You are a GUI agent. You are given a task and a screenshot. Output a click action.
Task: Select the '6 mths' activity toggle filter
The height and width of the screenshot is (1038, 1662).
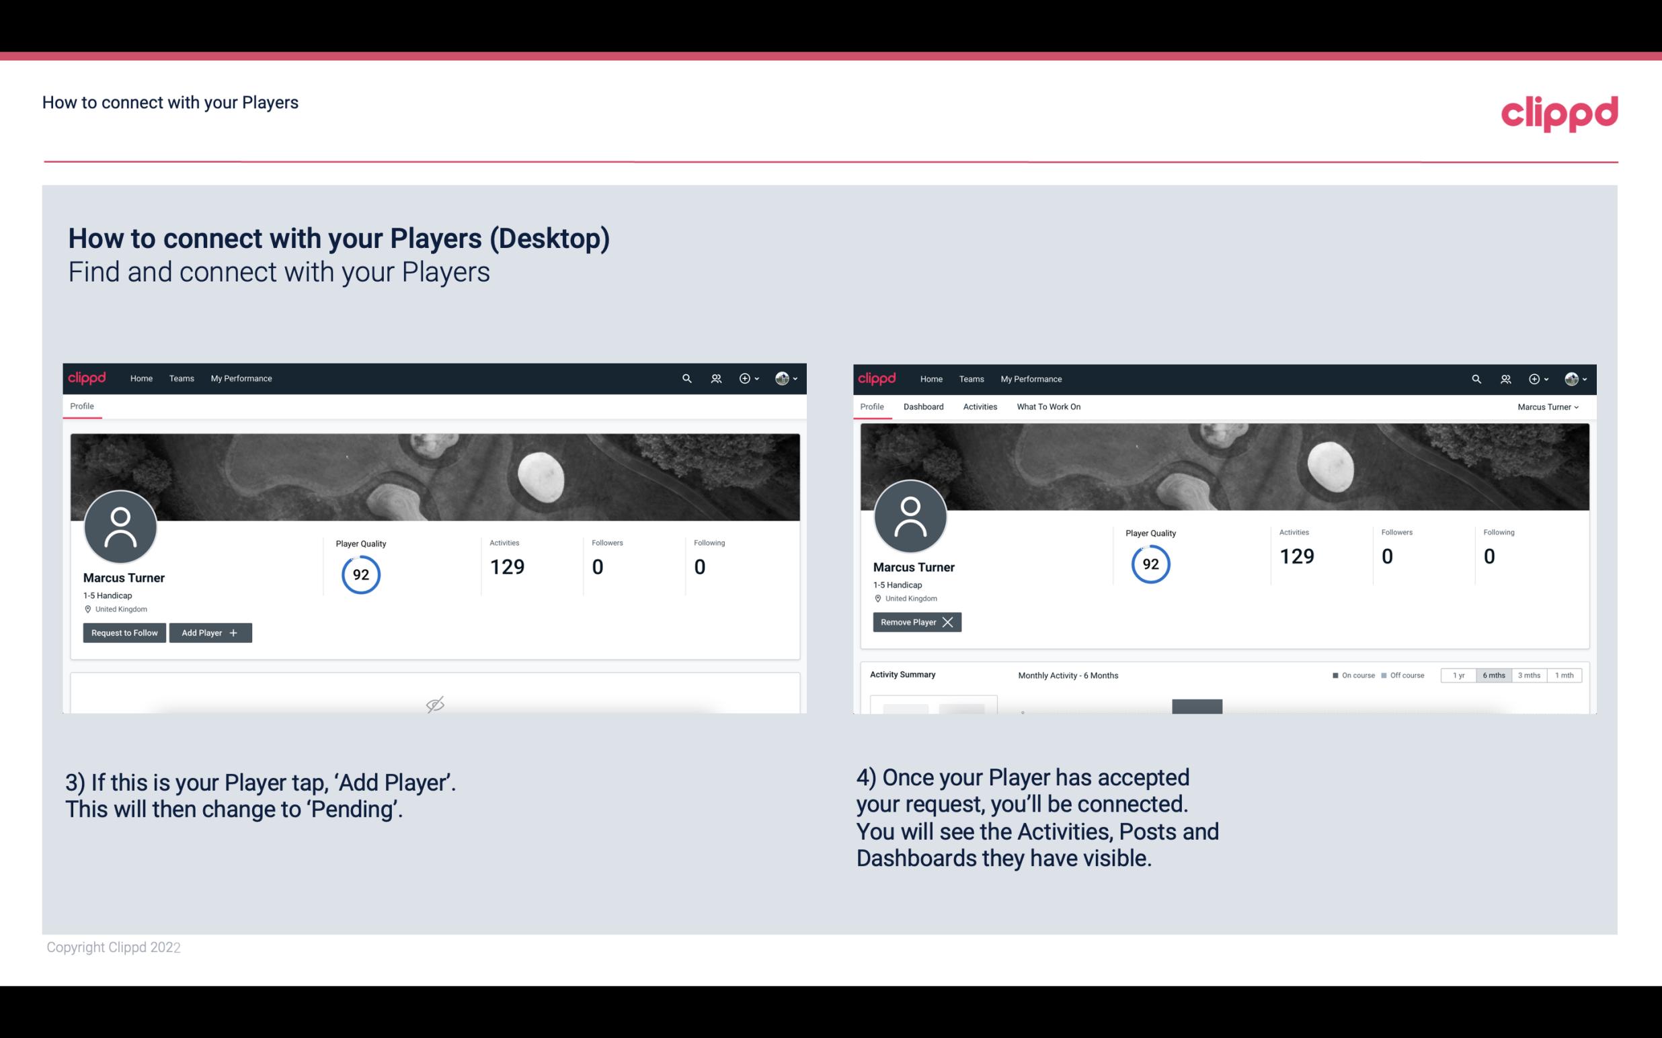[x=1495, y=675]
